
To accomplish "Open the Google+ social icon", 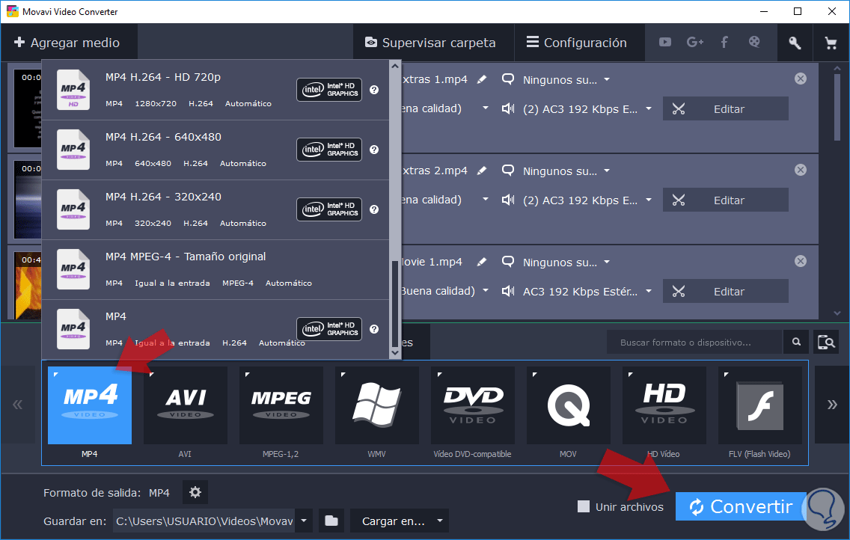I will 694,42.
